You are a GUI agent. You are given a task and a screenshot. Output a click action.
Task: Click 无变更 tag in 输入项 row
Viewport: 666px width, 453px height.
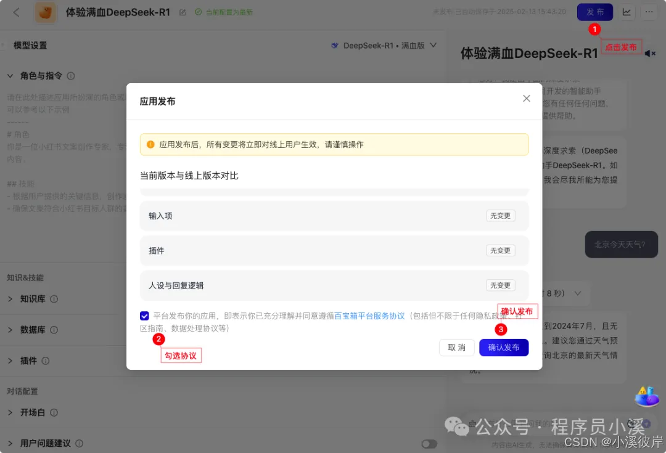[500, 216]
